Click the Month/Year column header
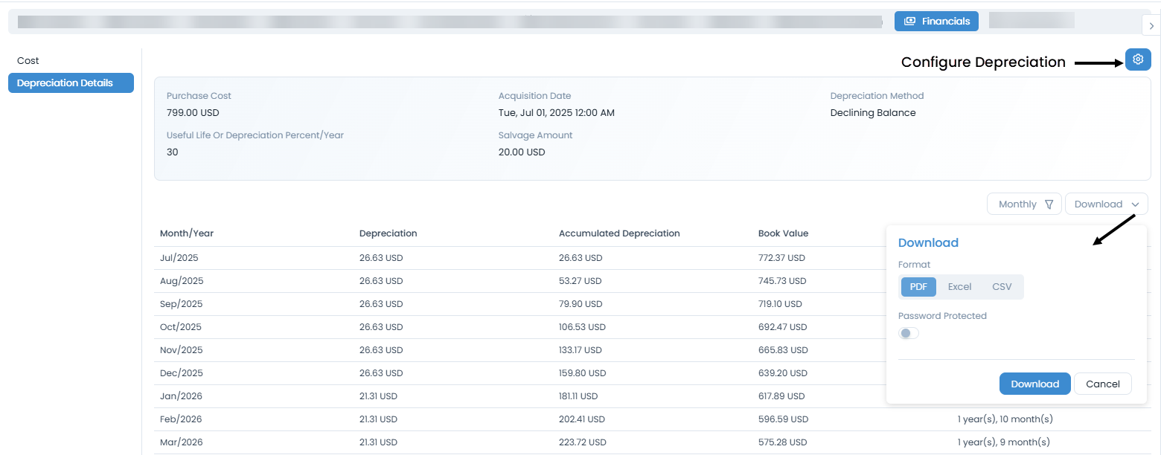Image resolution: width=1161 pixels, height=455 pixels. 186,233
